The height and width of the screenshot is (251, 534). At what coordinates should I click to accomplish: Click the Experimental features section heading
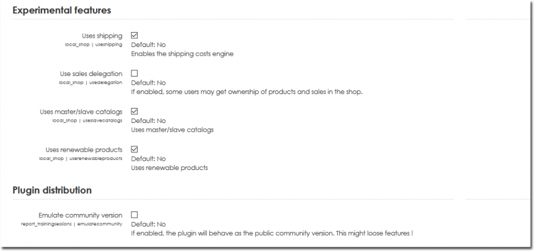[x=62, y=10]
